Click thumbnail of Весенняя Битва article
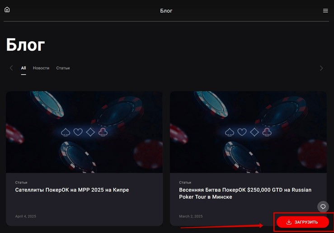Viewport: 334px width, 233px height. tap(248, 132)
